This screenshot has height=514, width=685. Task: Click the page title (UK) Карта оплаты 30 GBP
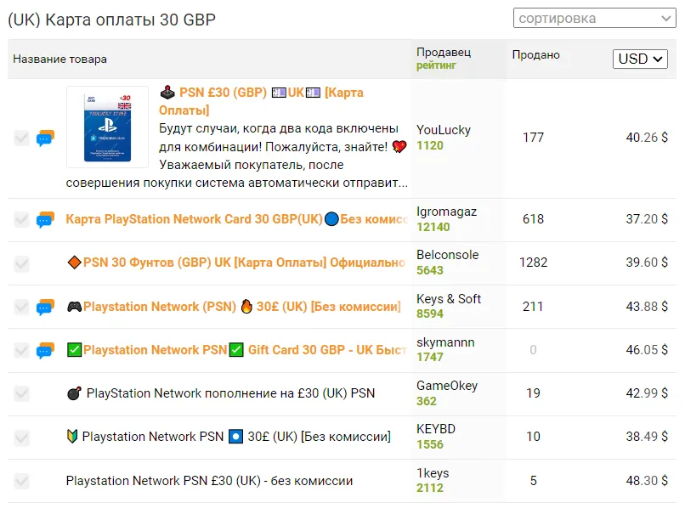pyautogui.click(x=112, y=20)
